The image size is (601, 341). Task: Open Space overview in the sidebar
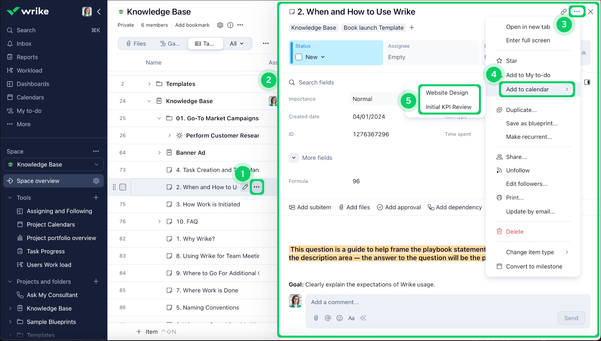(x=53, y=181)
